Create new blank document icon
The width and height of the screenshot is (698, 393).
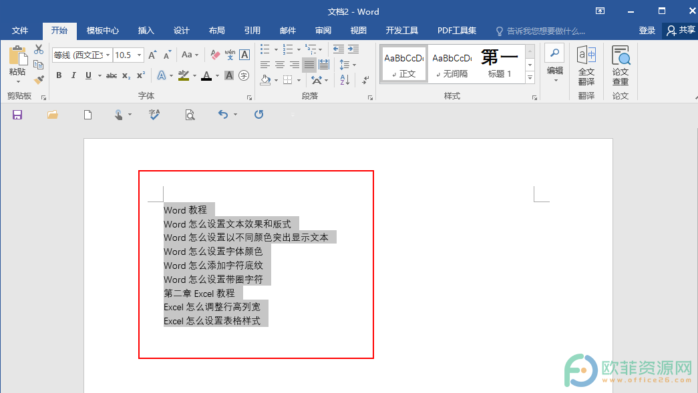(88, 115)
